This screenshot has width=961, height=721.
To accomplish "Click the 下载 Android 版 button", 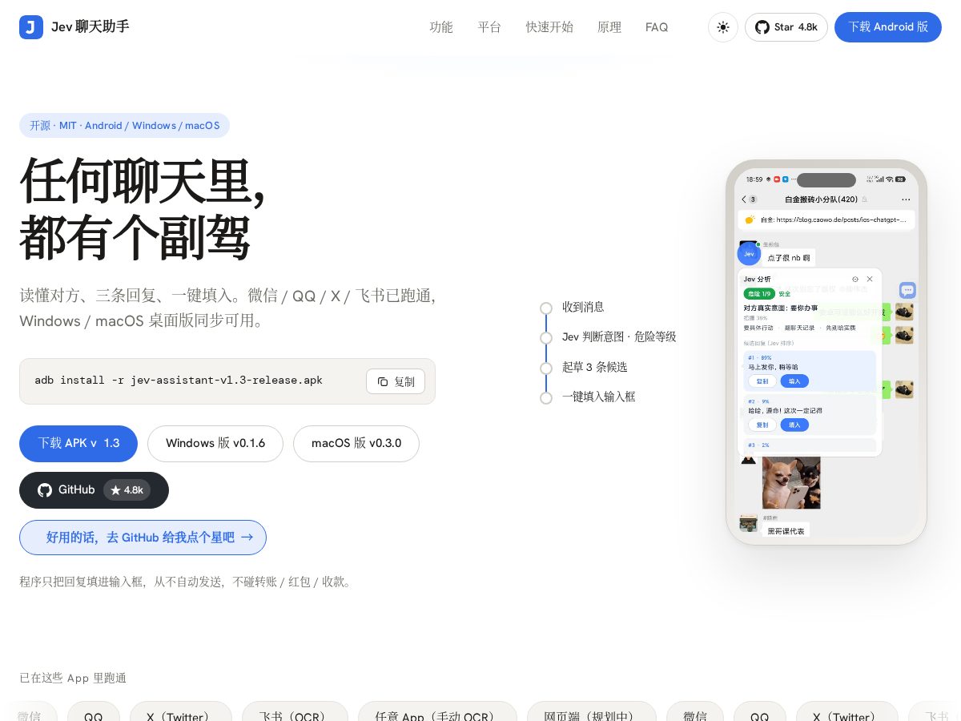I will point(888,27).
